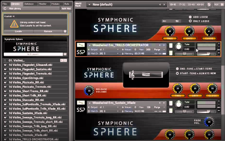Click Locate for Kontakt 4 library

pyautogui.click(x=18, y=31)
